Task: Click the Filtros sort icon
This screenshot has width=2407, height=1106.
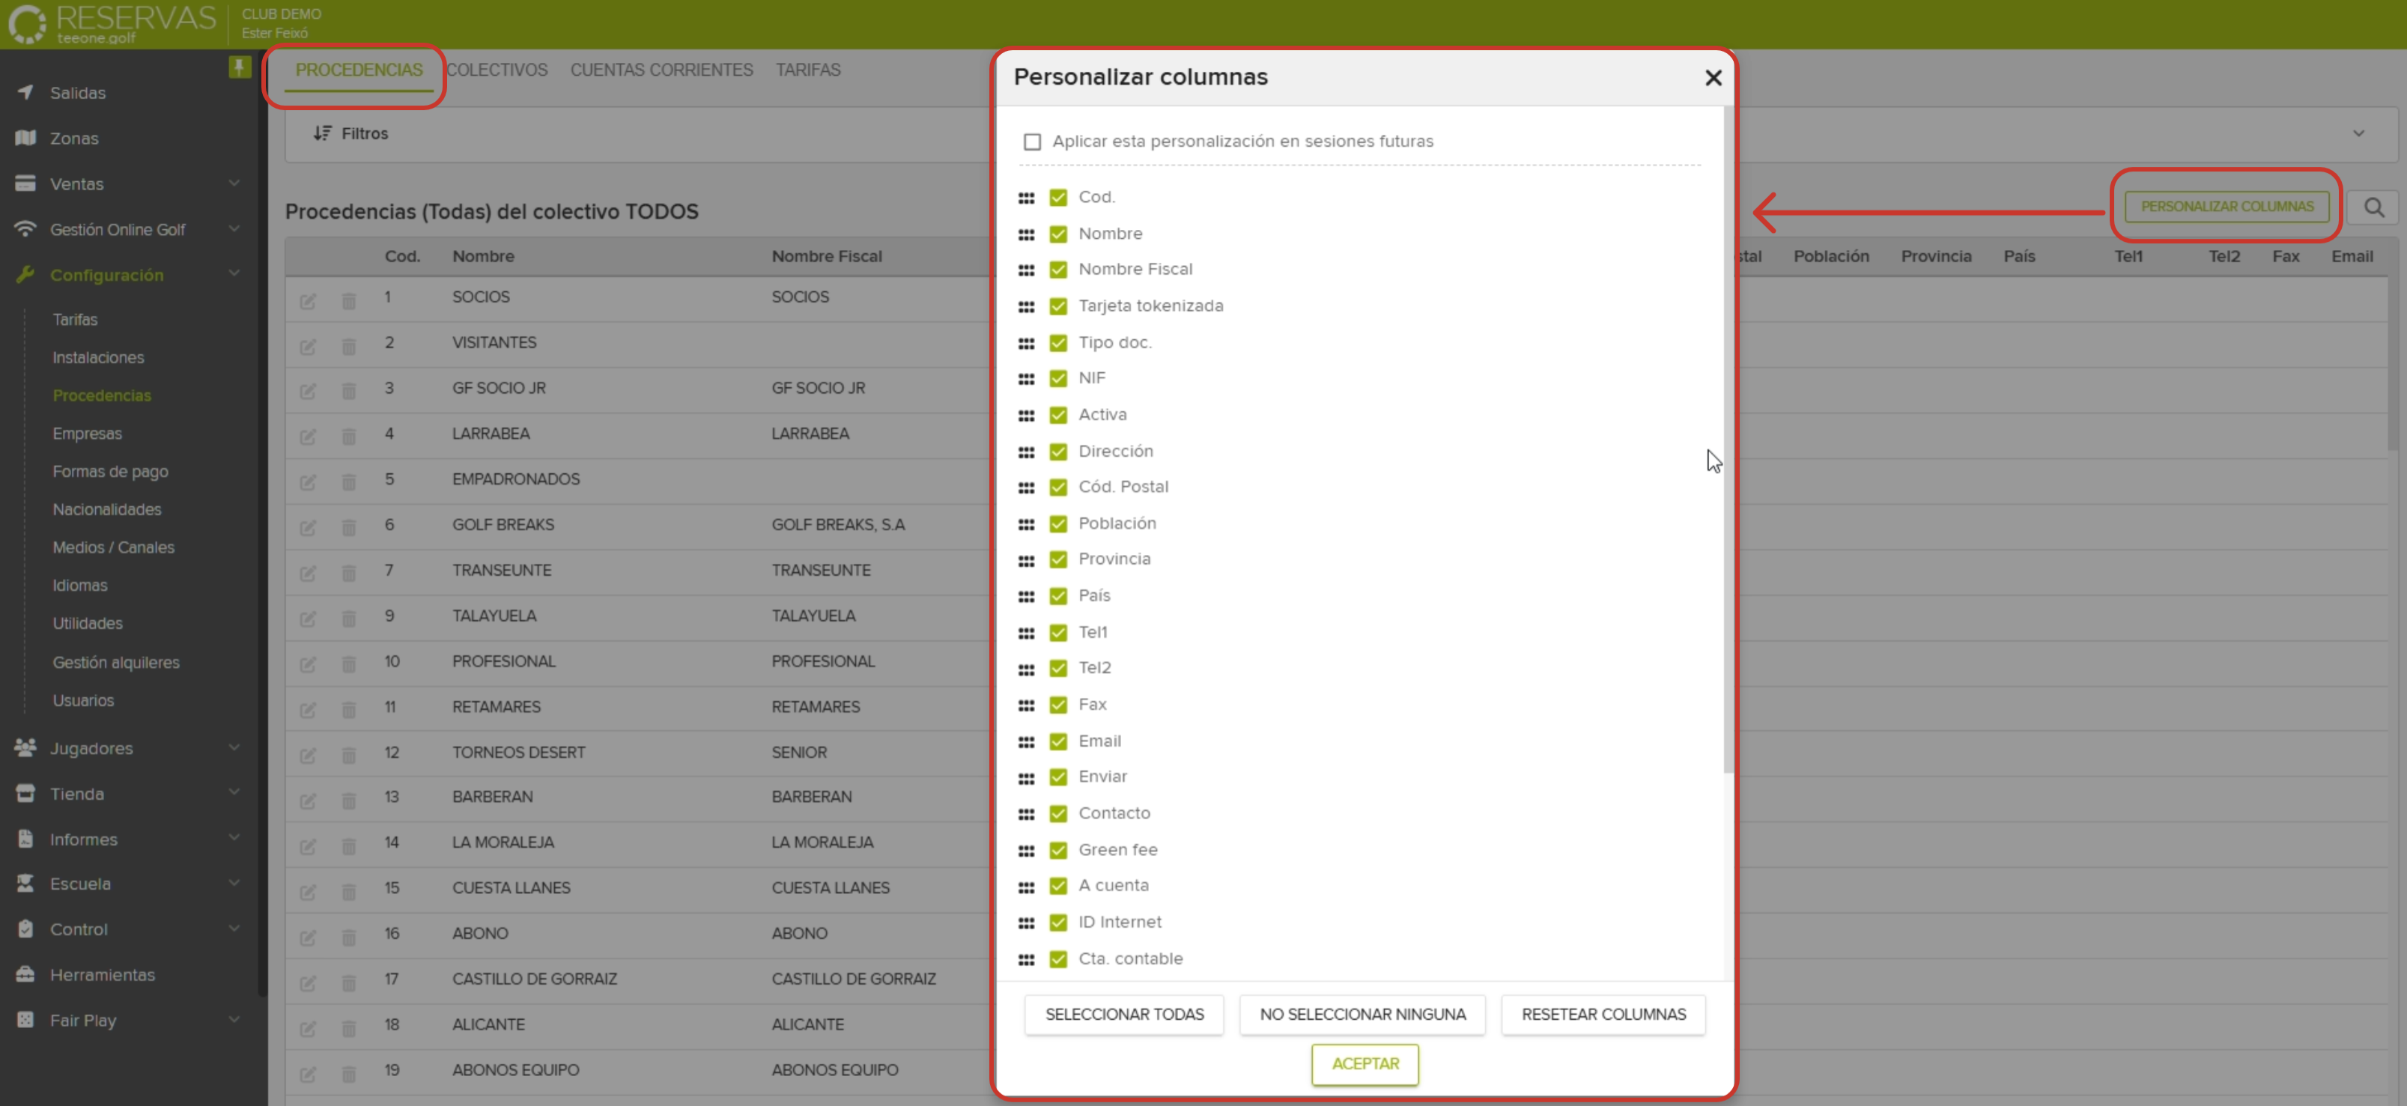Action: pyautogui.click(x=322, y=133)
